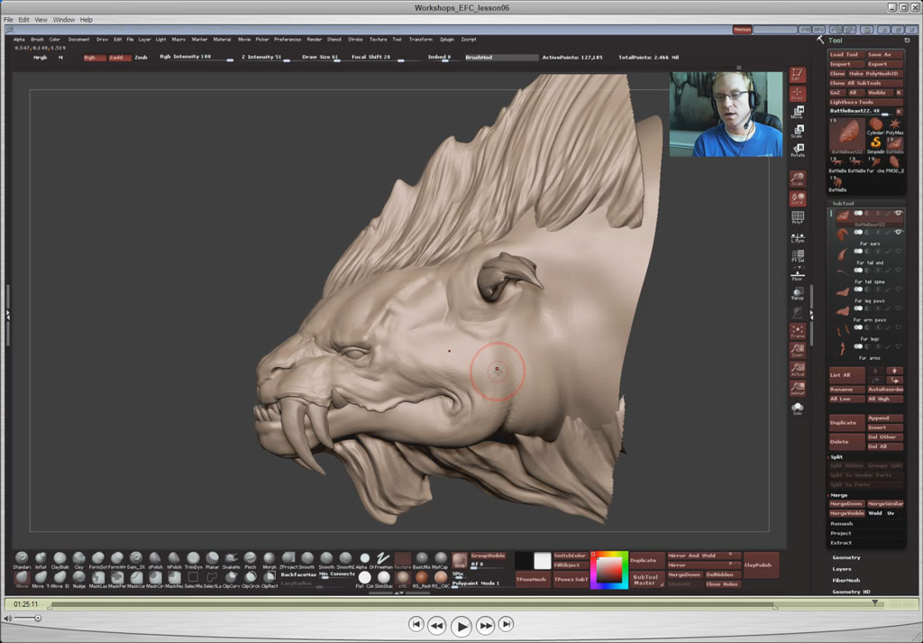Toggle Mrgb mode
This screenshot has height=643, width=923.
[40, 58]
